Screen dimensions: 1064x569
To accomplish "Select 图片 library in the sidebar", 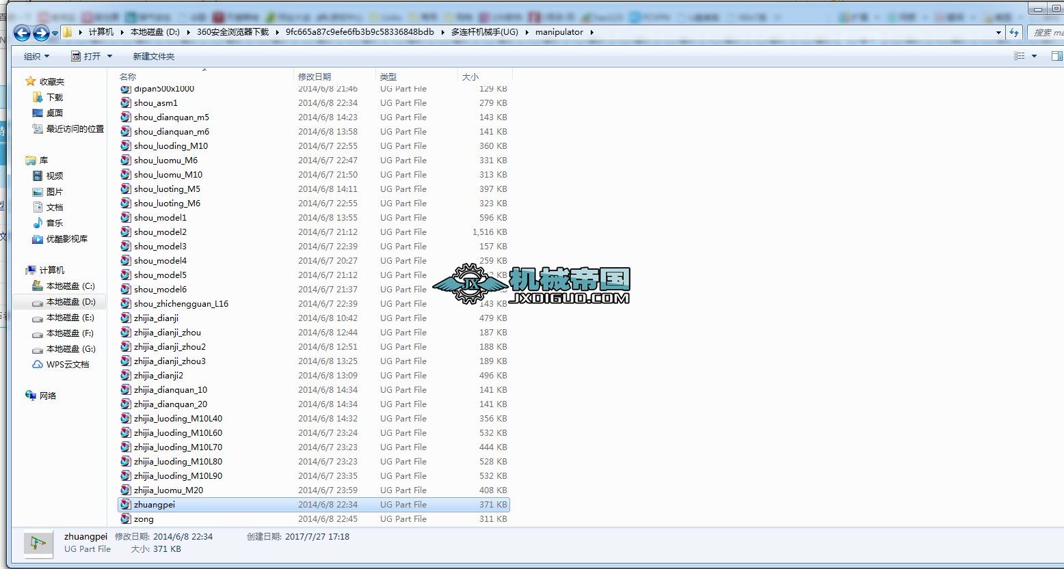I will point(55,191).
